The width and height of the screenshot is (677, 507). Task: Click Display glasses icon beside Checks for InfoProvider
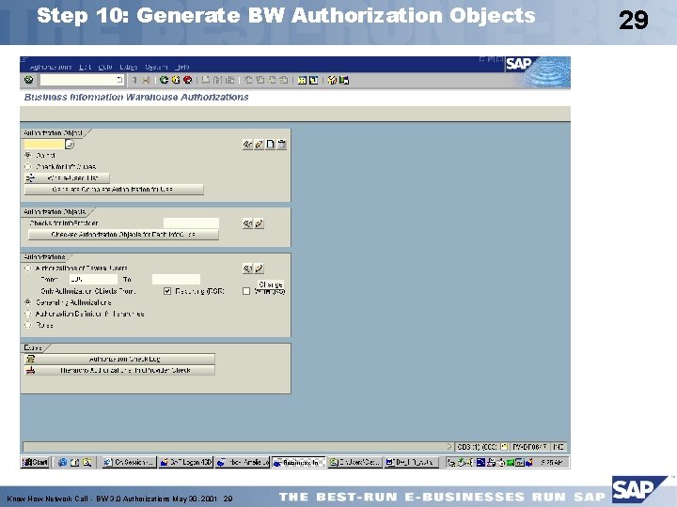click(x=247, y=223)
